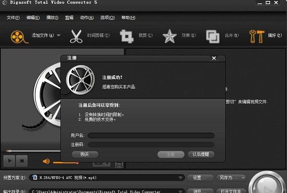The width and height of the screenshot is (287, 193).
Task: Open the 编辑(E) menu
Action: click(33, 17)
